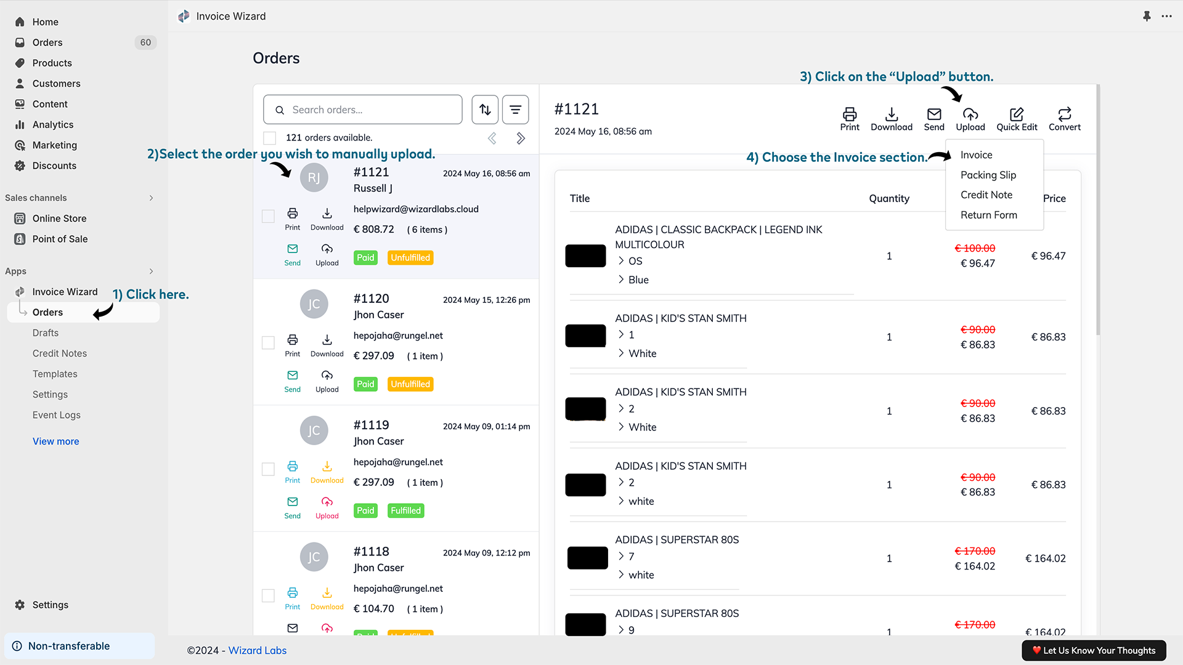
Task: Expand the Apps section chevron
Action: [151, 271]
